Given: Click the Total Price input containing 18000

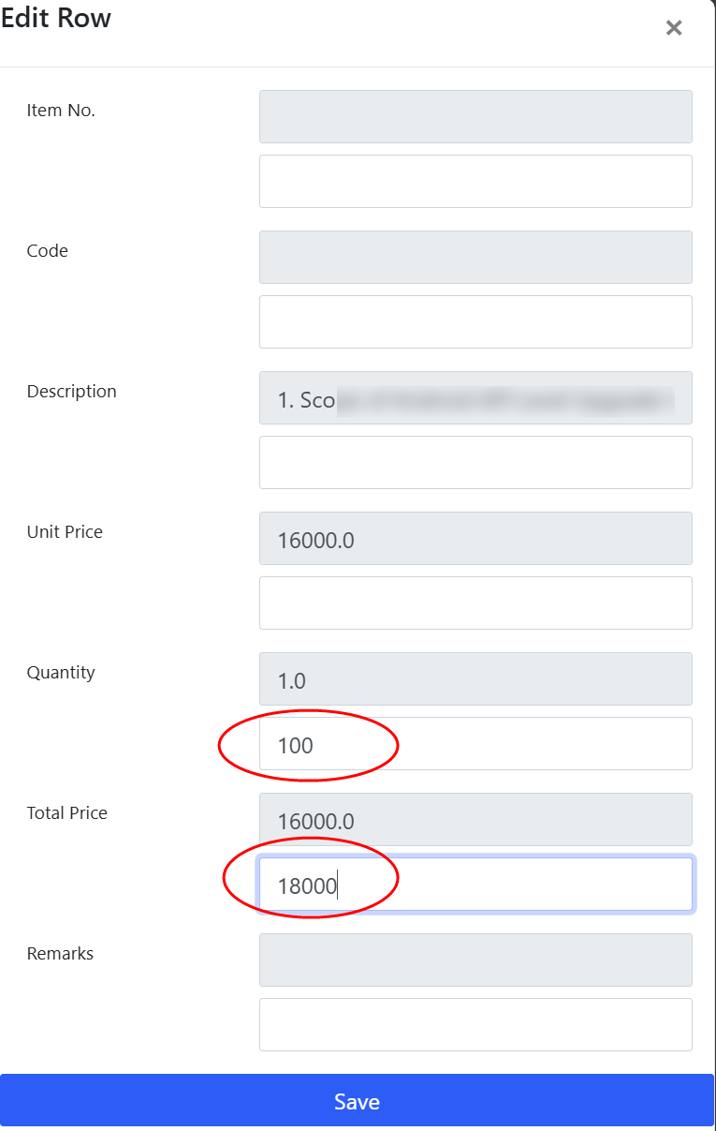Looking at the screenshot, I should click(475, 885).
